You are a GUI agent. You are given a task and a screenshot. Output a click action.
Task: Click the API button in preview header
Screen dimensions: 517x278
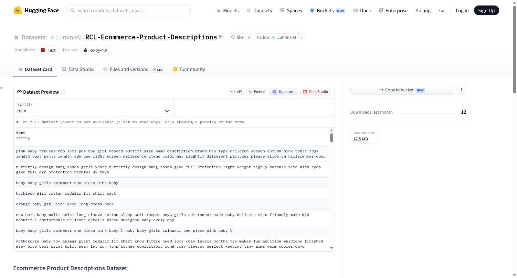[237, 92]
